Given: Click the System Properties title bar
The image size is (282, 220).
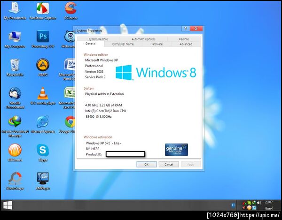Looking at the screenshot, I should click(x=128, y=30).
